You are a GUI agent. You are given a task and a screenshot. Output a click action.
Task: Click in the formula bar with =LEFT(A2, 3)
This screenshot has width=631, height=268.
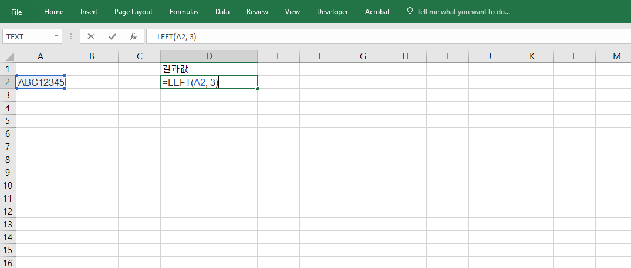coord(389,36)
